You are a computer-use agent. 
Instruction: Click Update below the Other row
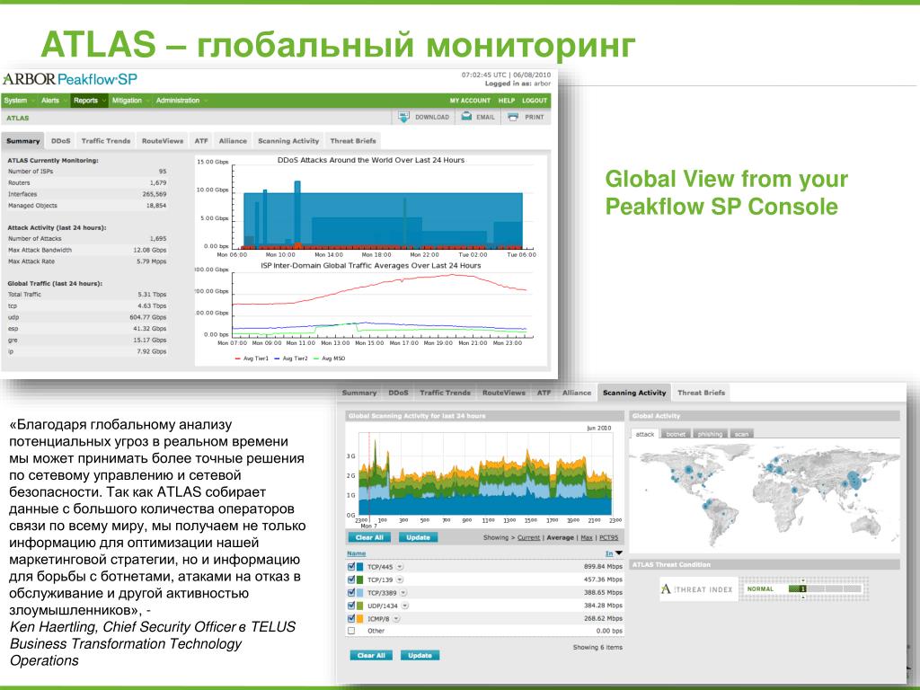point(420,655)
